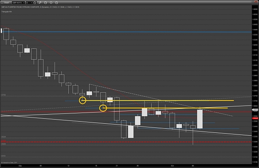Click the 1.5750 level label on left
This screenshot has height=168, width=259.
click(x=3, y=95)
